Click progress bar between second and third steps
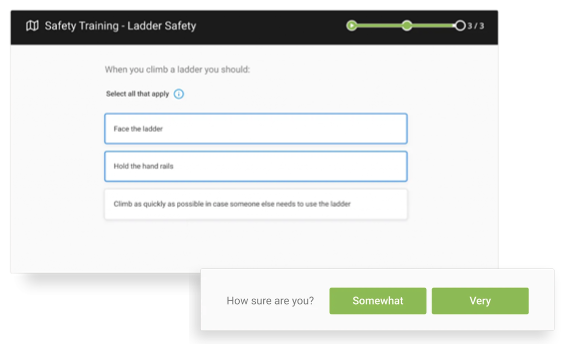 pos(433,26)
